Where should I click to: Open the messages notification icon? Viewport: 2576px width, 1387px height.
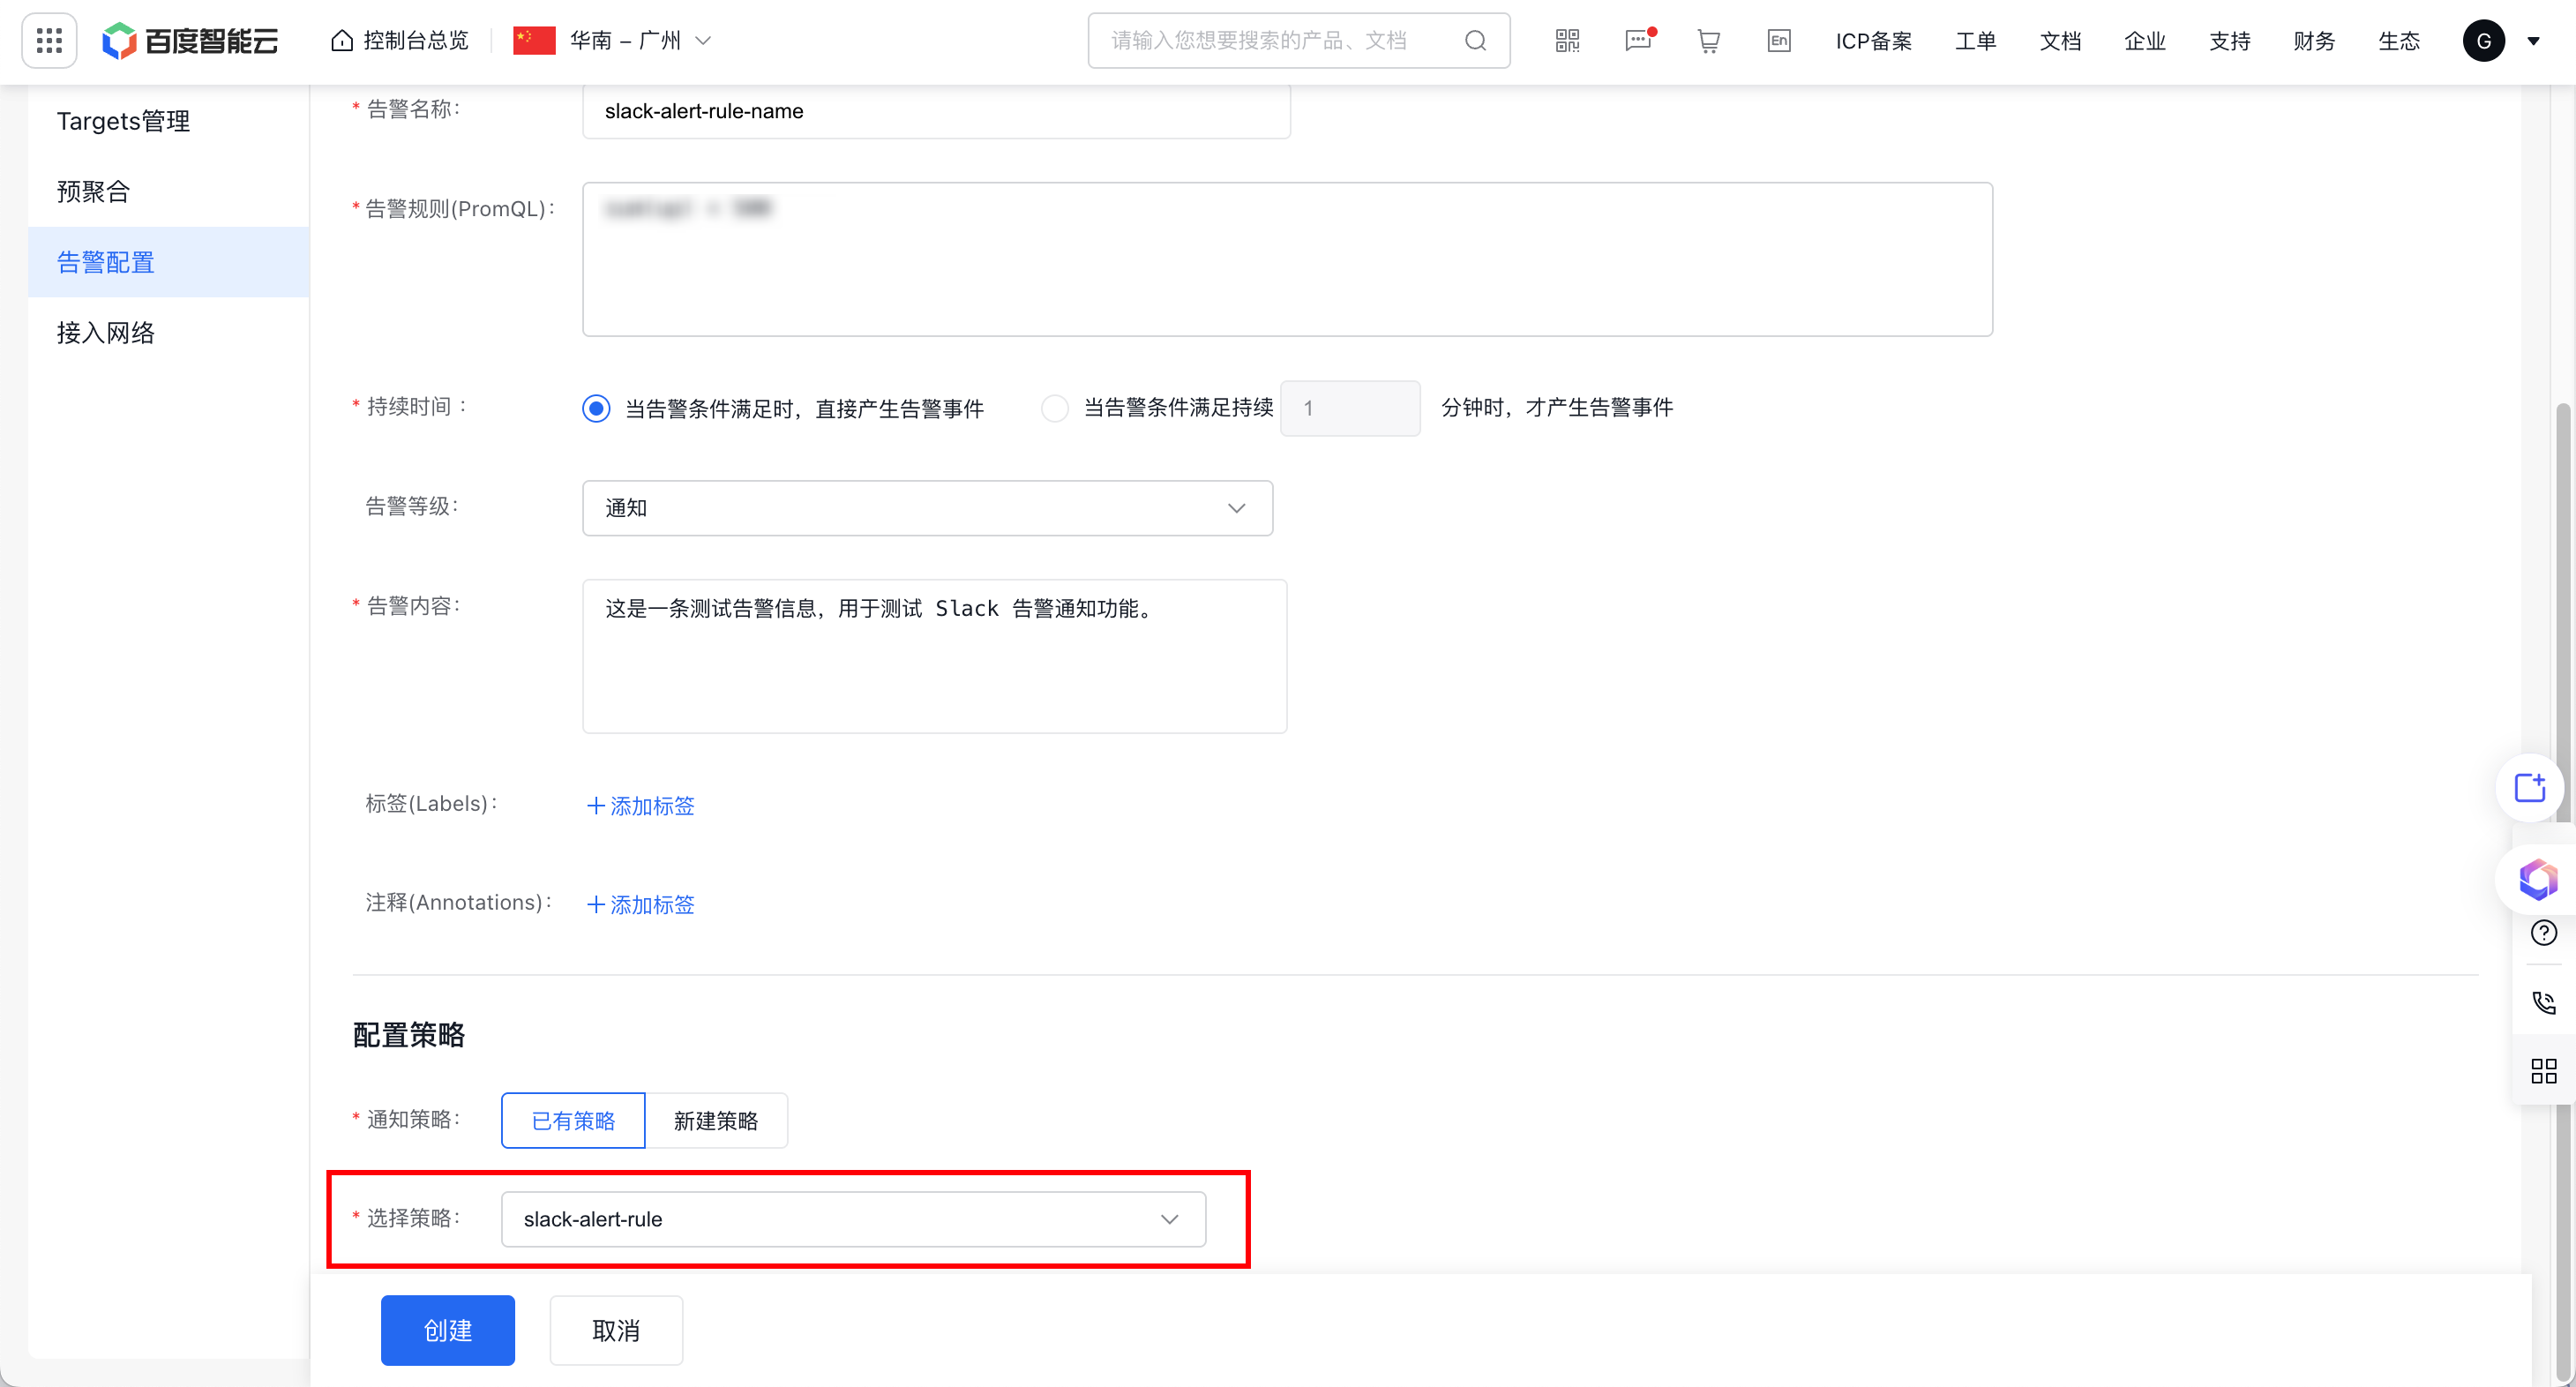tap(1639, 41)
